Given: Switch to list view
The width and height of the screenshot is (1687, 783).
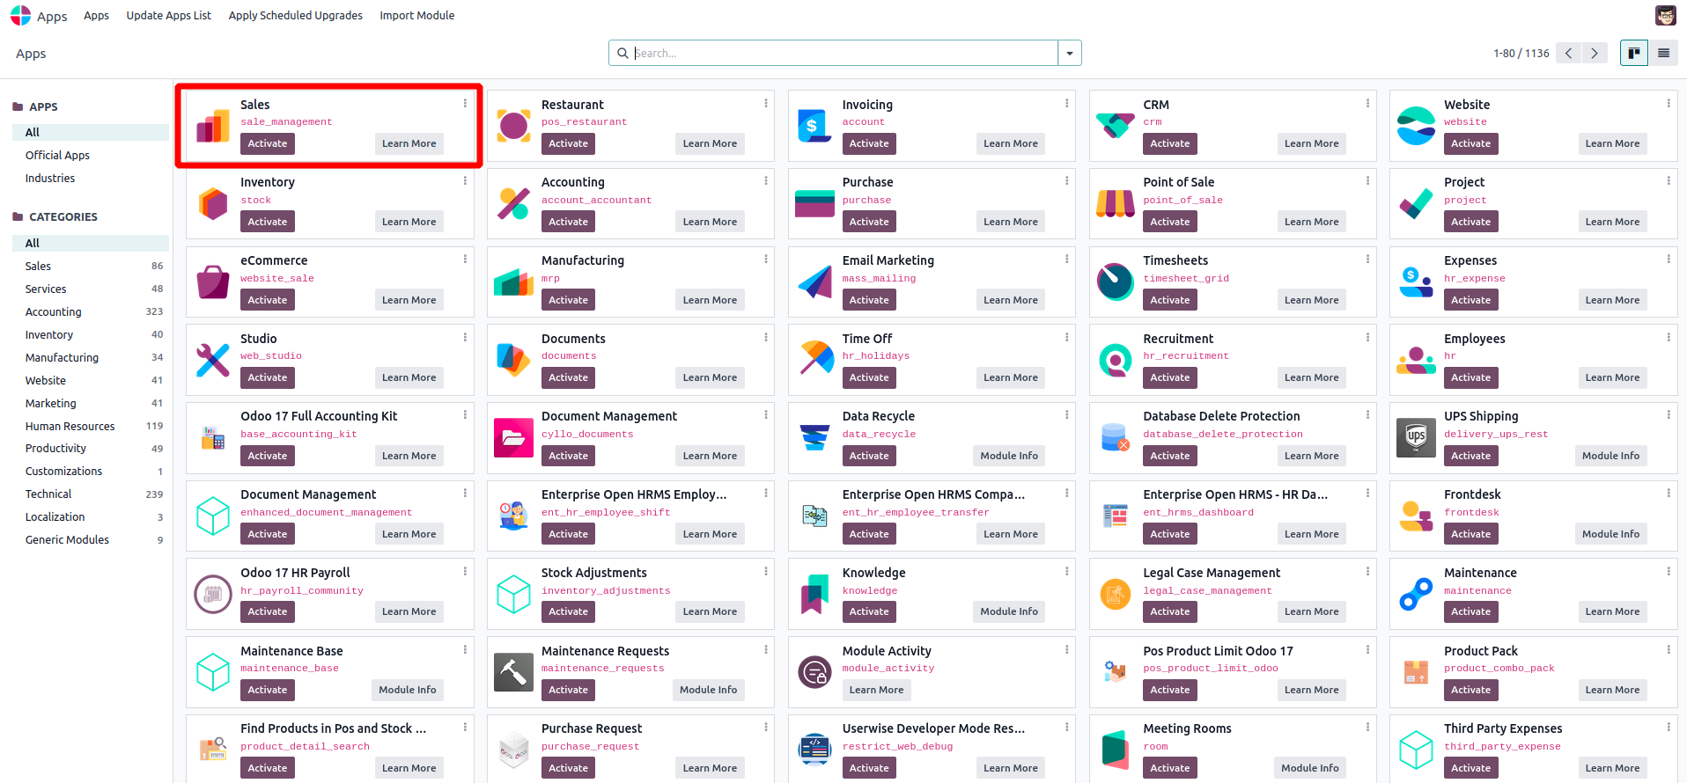Looking at the screenshot, I should [x=1663, y=54].
